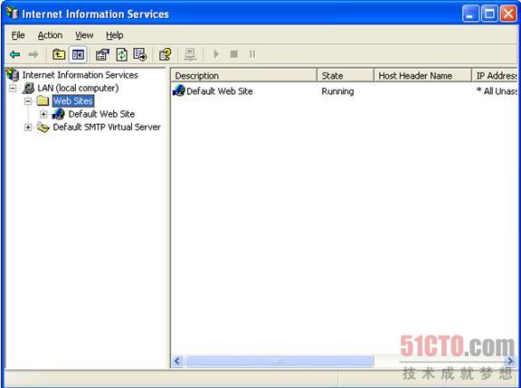The width and height of the screenshot is (521, 388).
Task: Stop item with square stop button
Action: coord(234,54)
